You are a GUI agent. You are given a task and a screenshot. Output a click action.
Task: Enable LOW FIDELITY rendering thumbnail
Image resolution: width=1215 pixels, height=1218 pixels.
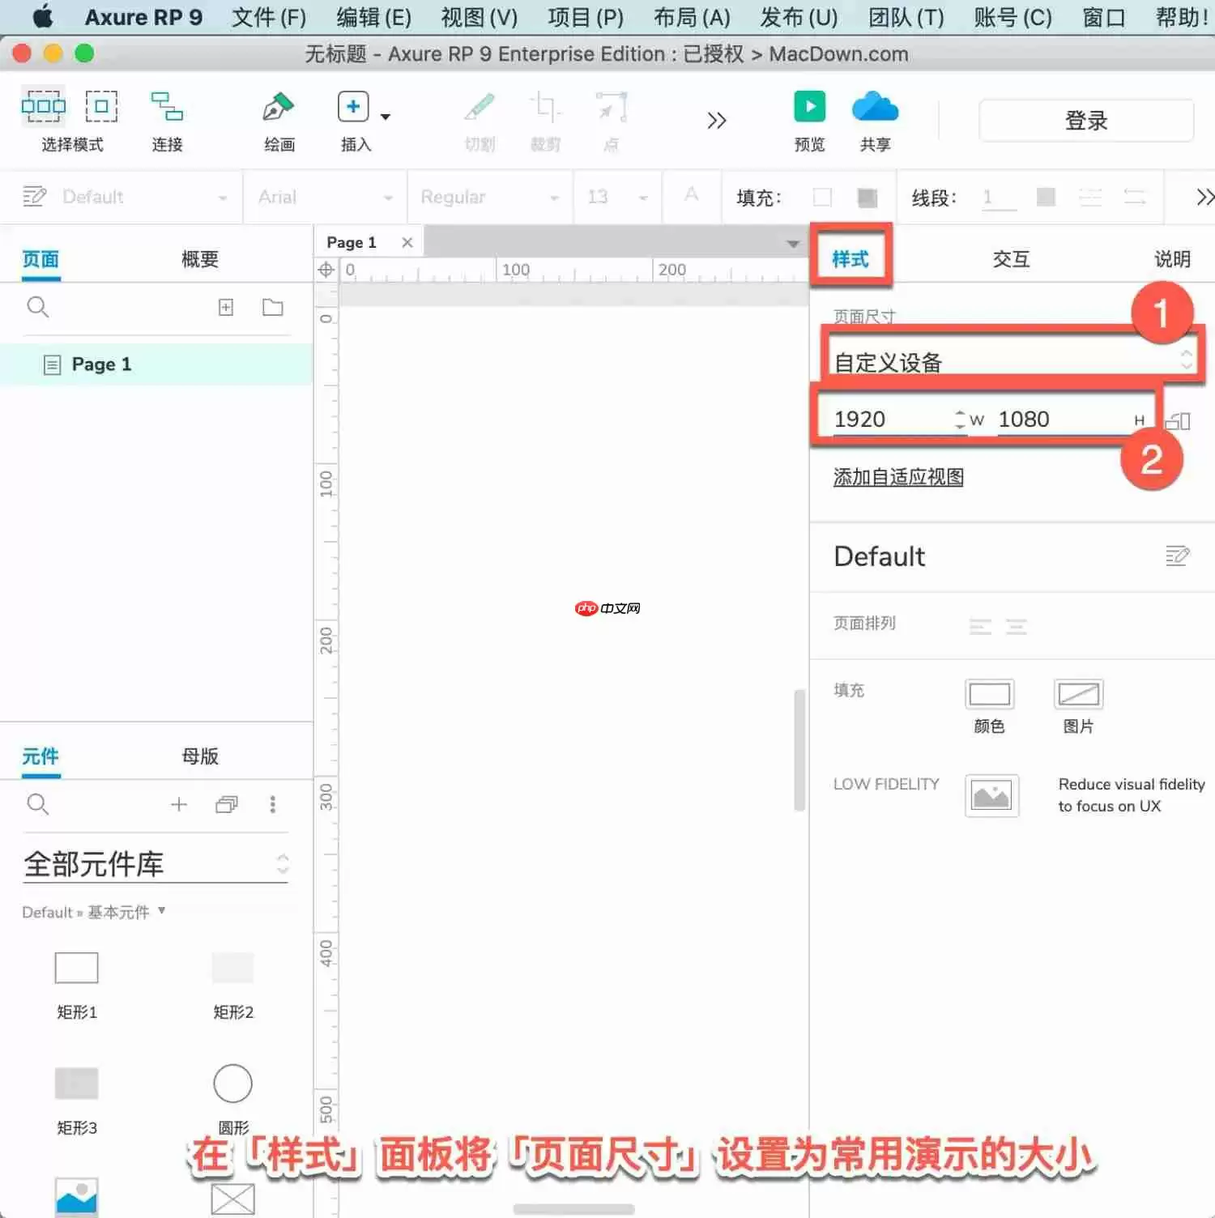[x=991, y=796]
